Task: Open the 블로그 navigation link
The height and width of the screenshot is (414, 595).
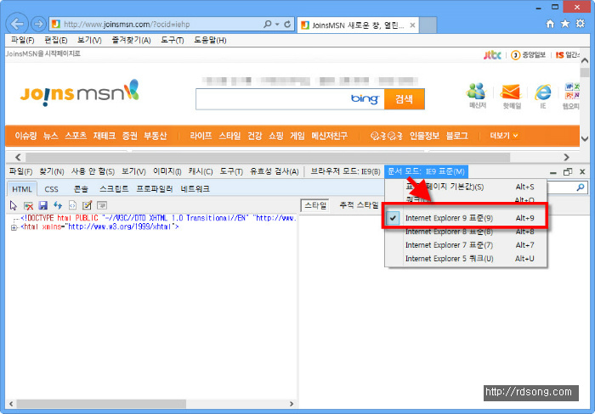Action: pyautogui.click(x=457, y=136)
